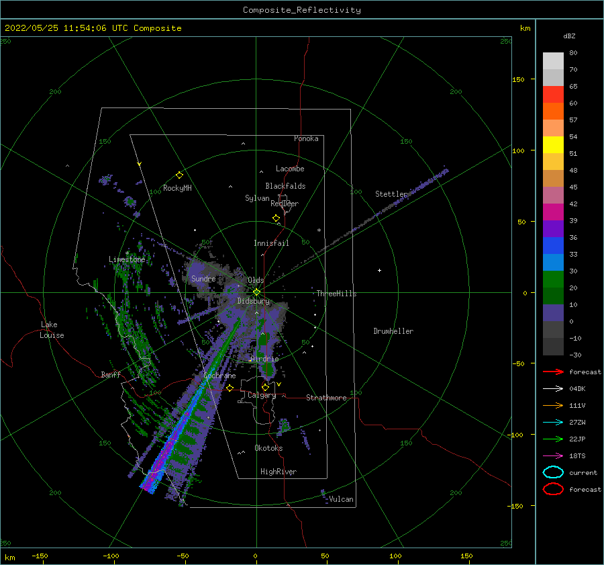Click the Limestone label
This screenshot has height=565, width=604.
tap(127, 259)
